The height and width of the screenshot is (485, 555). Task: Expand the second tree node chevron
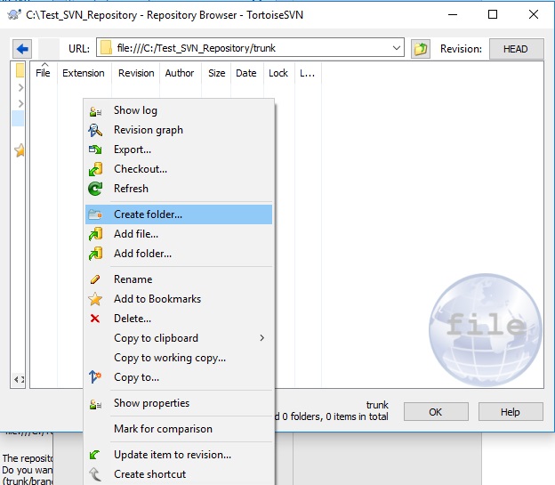coord(20,103)
